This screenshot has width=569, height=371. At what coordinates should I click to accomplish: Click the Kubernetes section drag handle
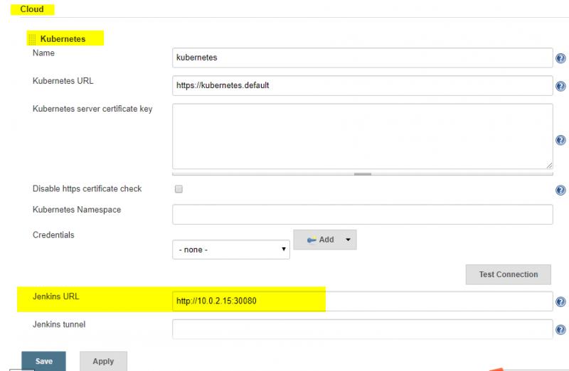32,39
